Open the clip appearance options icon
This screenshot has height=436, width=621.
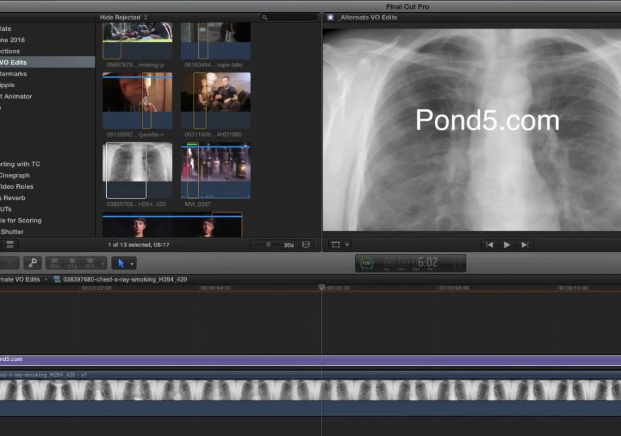pos(306,245)
